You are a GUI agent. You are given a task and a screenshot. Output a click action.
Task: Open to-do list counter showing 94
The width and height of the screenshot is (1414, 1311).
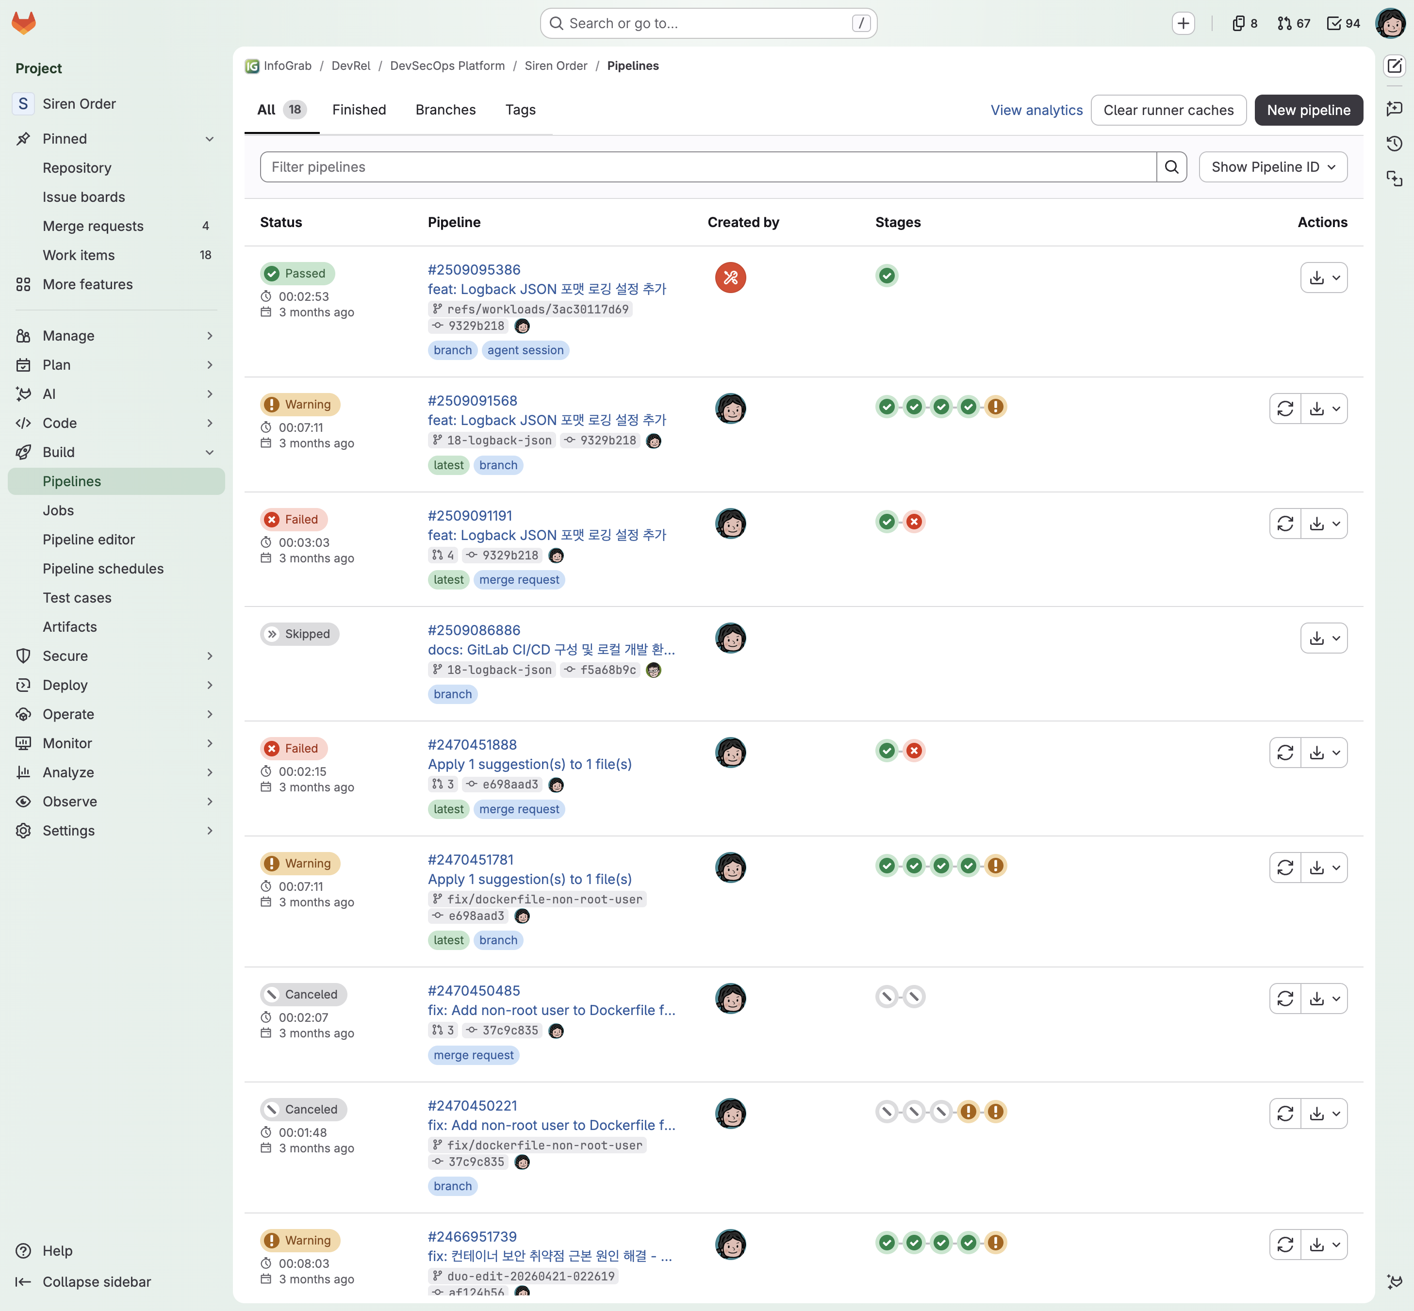tap(1343, 23)
